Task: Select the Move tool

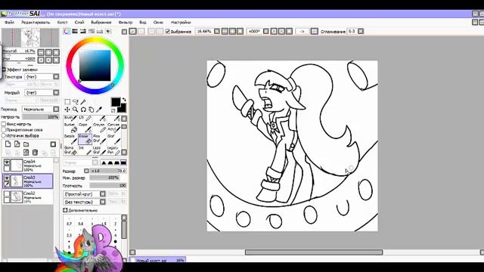Action: point(67,110)
